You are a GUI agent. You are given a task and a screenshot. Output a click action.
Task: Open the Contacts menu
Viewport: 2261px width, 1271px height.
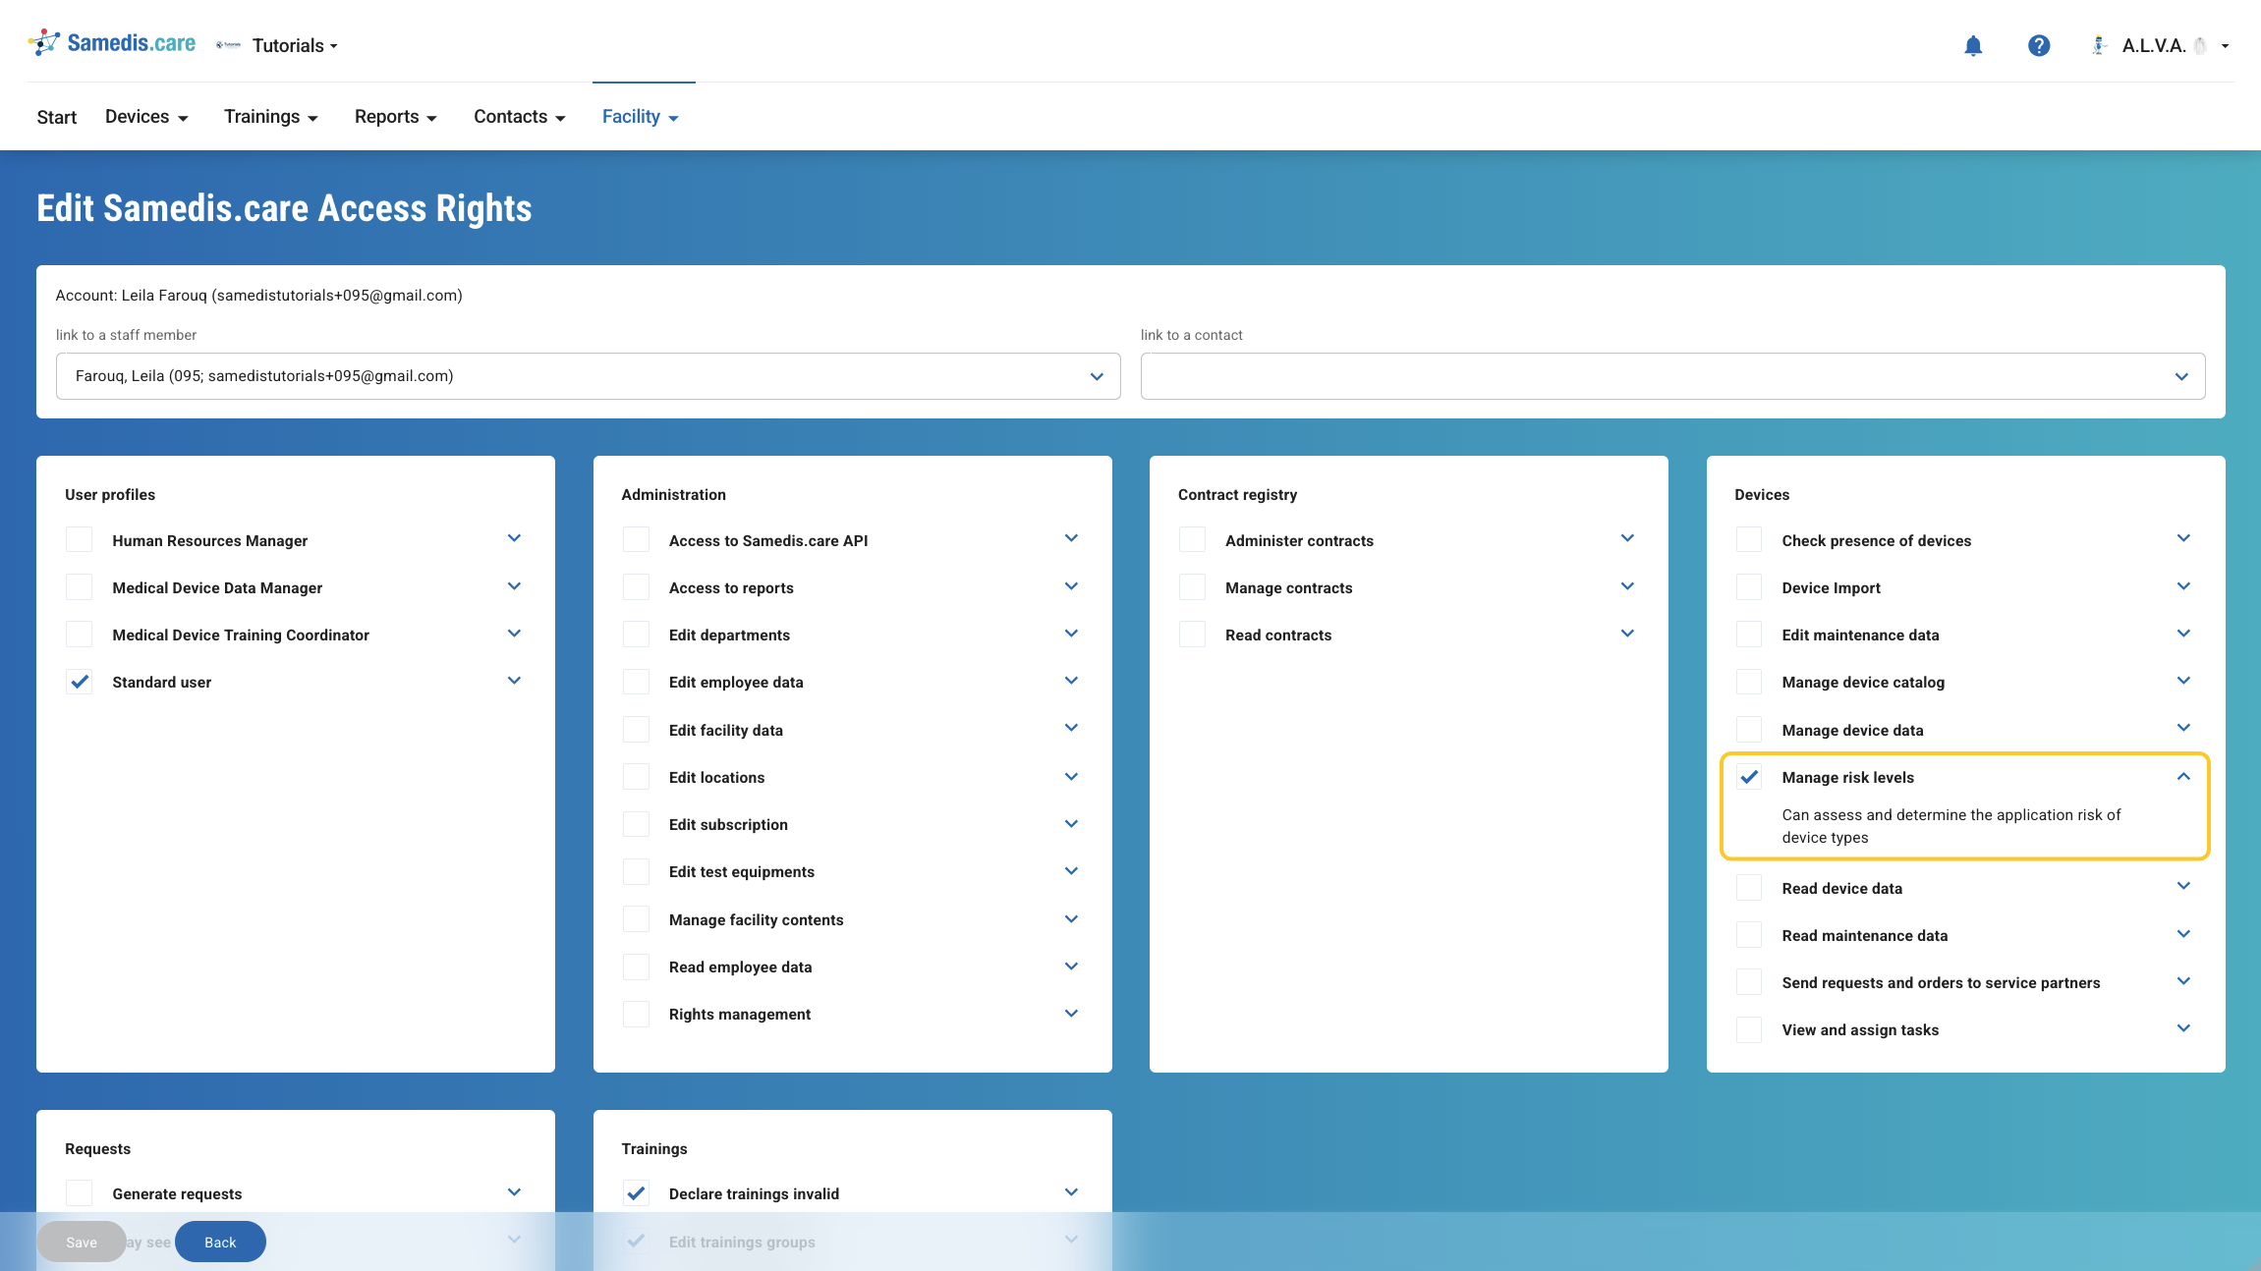pos(520,117)
